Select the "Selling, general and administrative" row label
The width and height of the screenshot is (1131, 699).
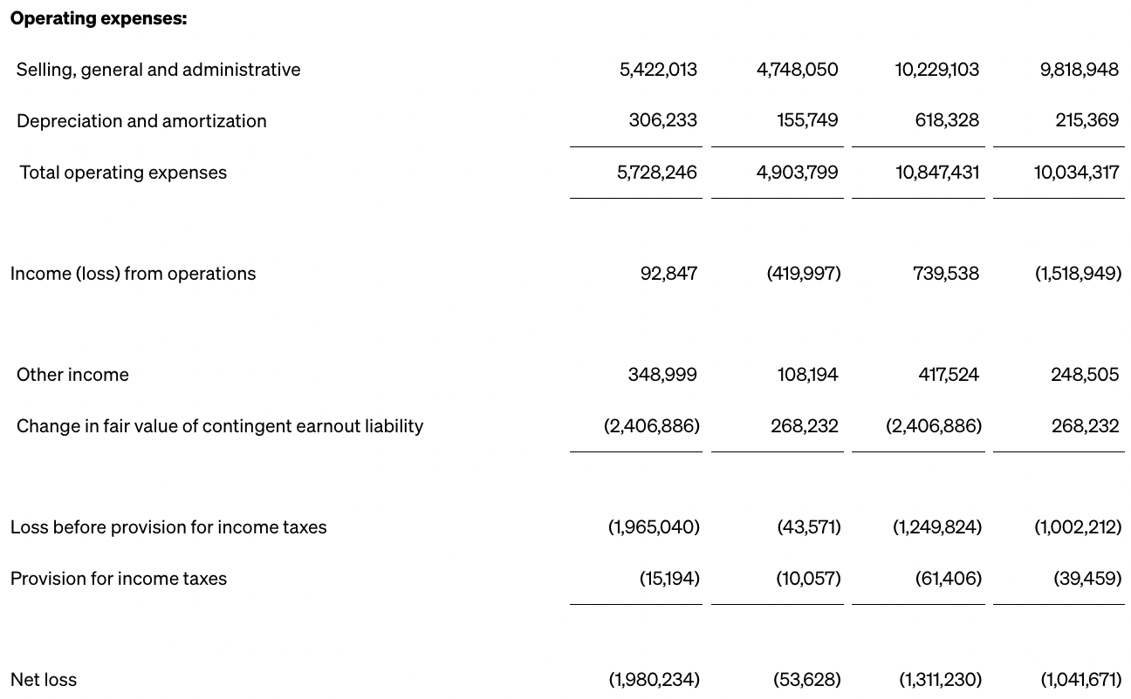[x=158, y=70]
